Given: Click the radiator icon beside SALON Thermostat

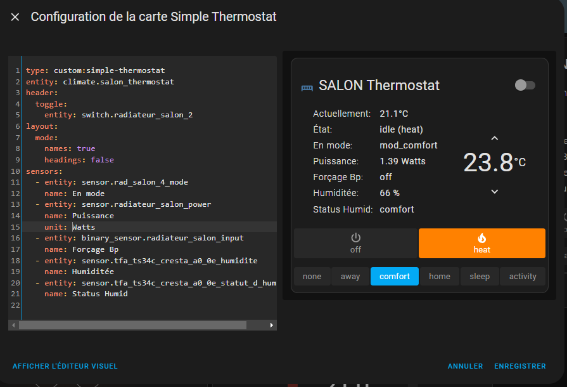Looking at the screenshot, I should 307,86.
